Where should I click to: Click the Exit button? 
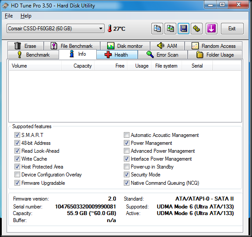click(x=232, y=29)
